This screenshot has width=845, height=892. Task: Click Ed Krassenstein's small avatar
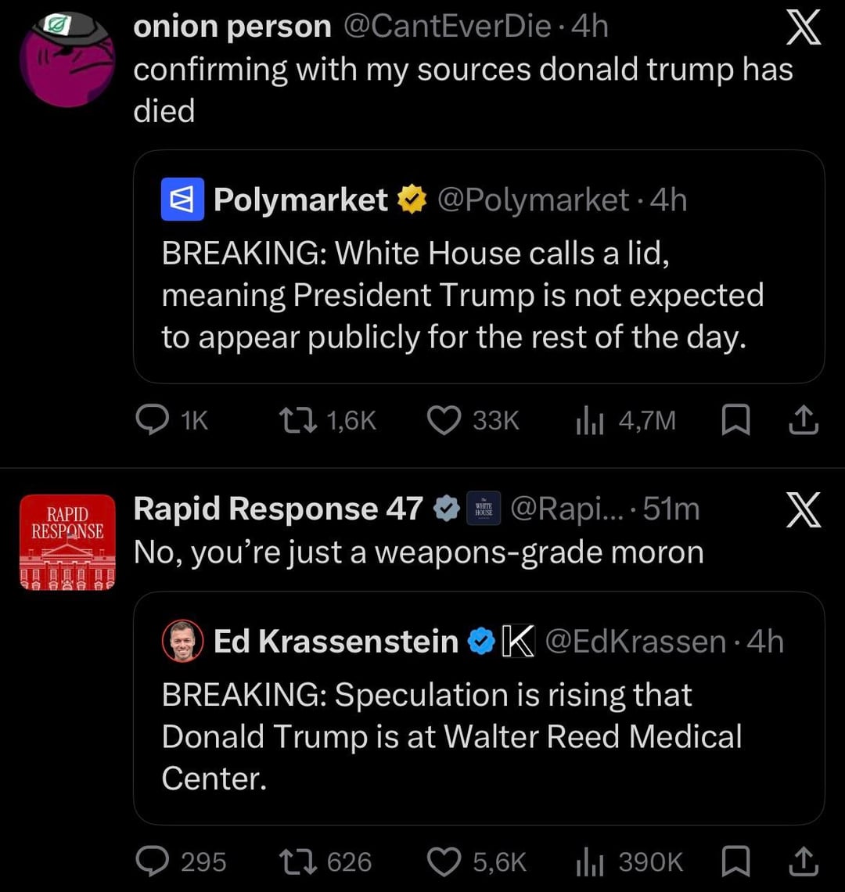[182, 642]
